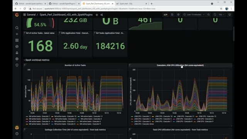
Task: Open the Number of Active Tasks panel menu
Action: [x=75, y=65]
